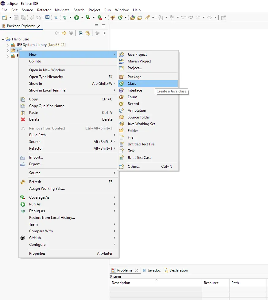Open the Refactor menu in menu bar

[44, 10]
